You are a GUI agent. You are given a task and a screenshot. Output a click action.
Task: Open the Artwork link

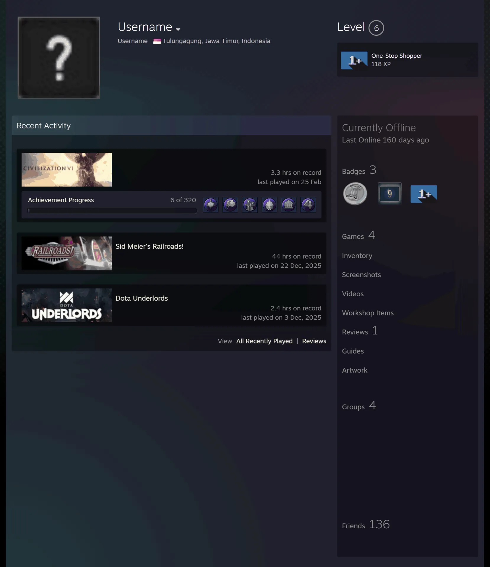click(x=355, y=370)
